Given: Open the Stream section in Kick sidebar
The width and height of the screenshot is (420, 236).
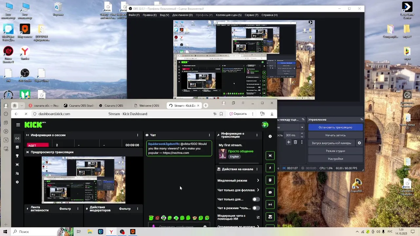Looking at the screenshot, I should tap(17, 138).
